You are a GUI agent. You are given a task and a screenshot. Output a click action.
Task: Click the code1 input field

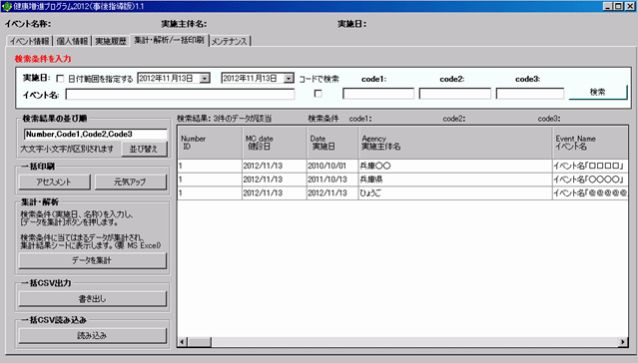[378, 94]
